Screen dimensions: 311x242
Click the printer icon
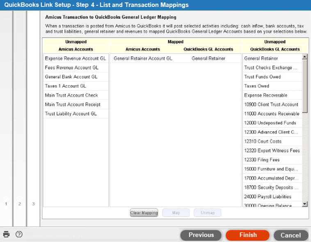click(6, 234)
